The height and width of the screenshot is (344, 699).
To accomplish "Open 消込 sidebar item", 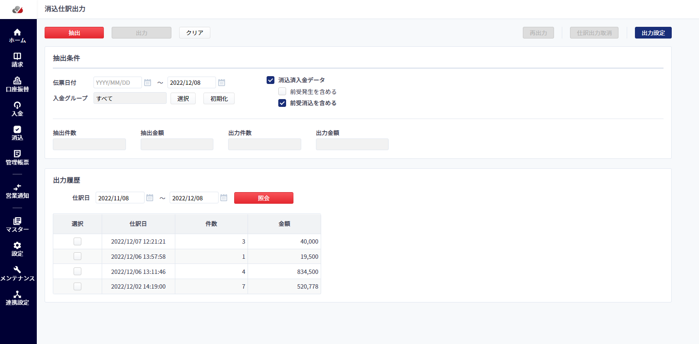I will click(x=17, y=133).
